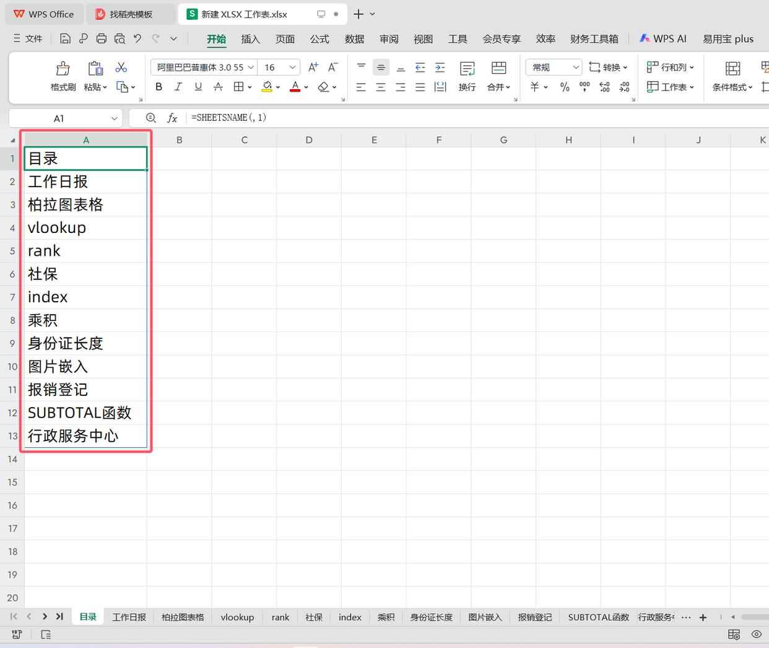Click the WPS AI button
The width and height of the screenshot is (769, 648).
pyautogui.click(x=663, y=38)
